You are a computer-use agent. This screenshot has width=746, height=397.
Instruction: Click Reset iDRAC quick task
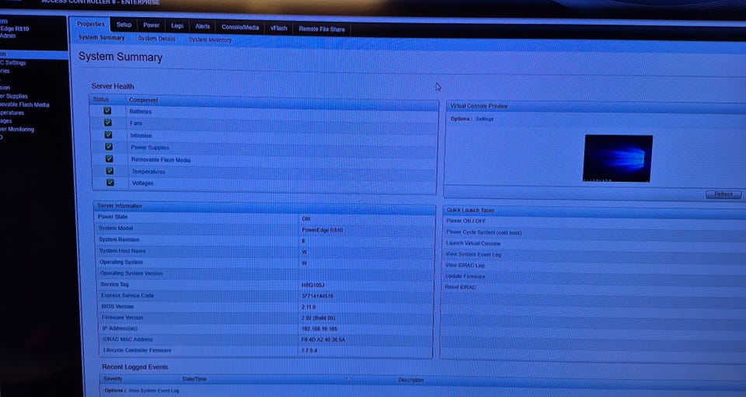460,287
